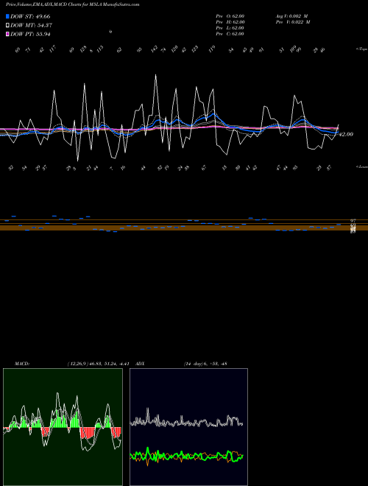Click the 'Avg V: 0.002 M' volume text
The height and width of the screenshot is (486, 368).
pos(291,16)
